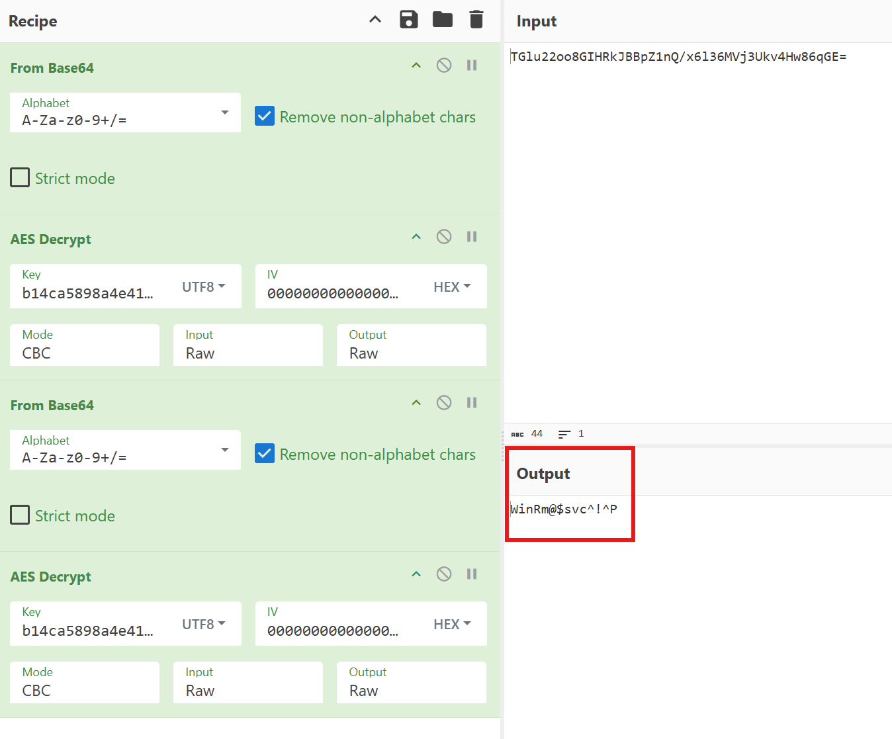Collapse the entire Recipe panel with the top chevron
The width and height of the screenshot is (892, 739).
pyautogui.click(x=375, y=19)
